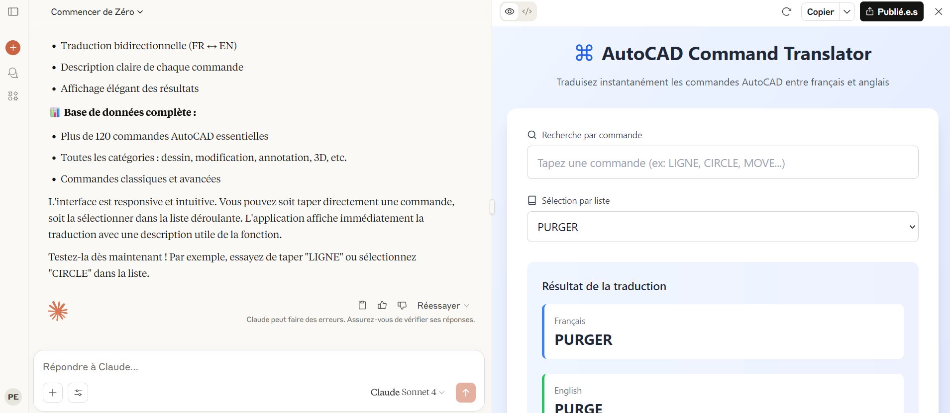Click the command symbol icon beside title
This screenshot has width=950, height=413.
[584, 53]
